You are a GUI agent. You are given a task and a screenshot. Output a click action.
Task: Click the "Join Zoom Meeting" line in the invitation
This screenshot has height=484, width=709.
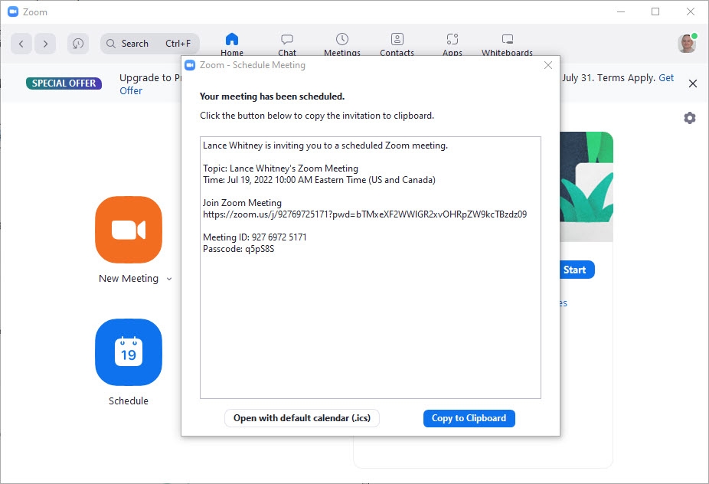(242, 203)
